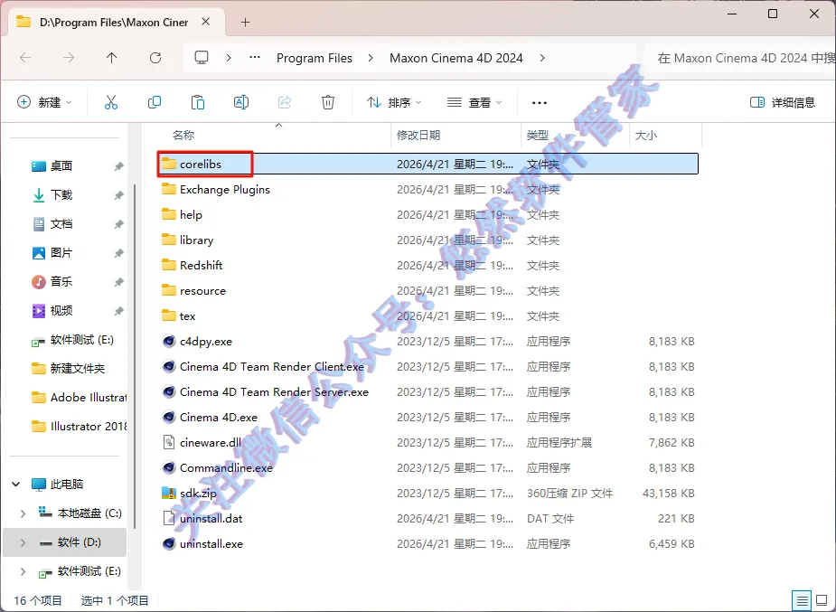Select the cineware.dll file icon
The height and width of the screenshot is (612, 836).
click(169, 442)
